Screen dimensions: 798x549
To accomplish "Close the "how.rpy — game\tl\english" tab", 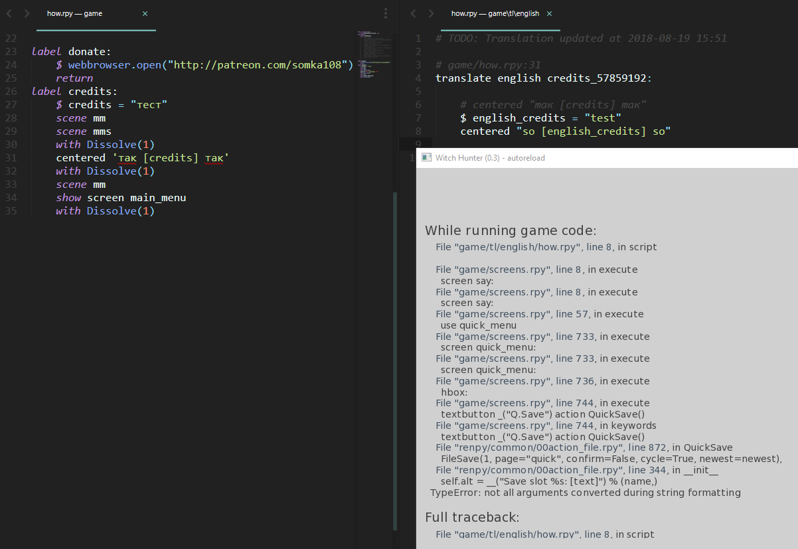I will [x=548, y=13].
